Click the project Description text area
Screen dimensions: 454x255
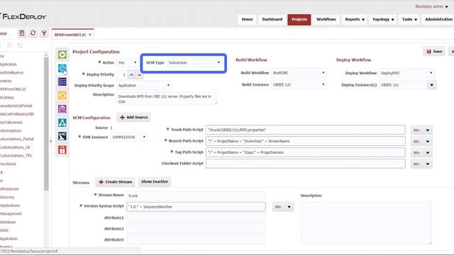[167, 99]
